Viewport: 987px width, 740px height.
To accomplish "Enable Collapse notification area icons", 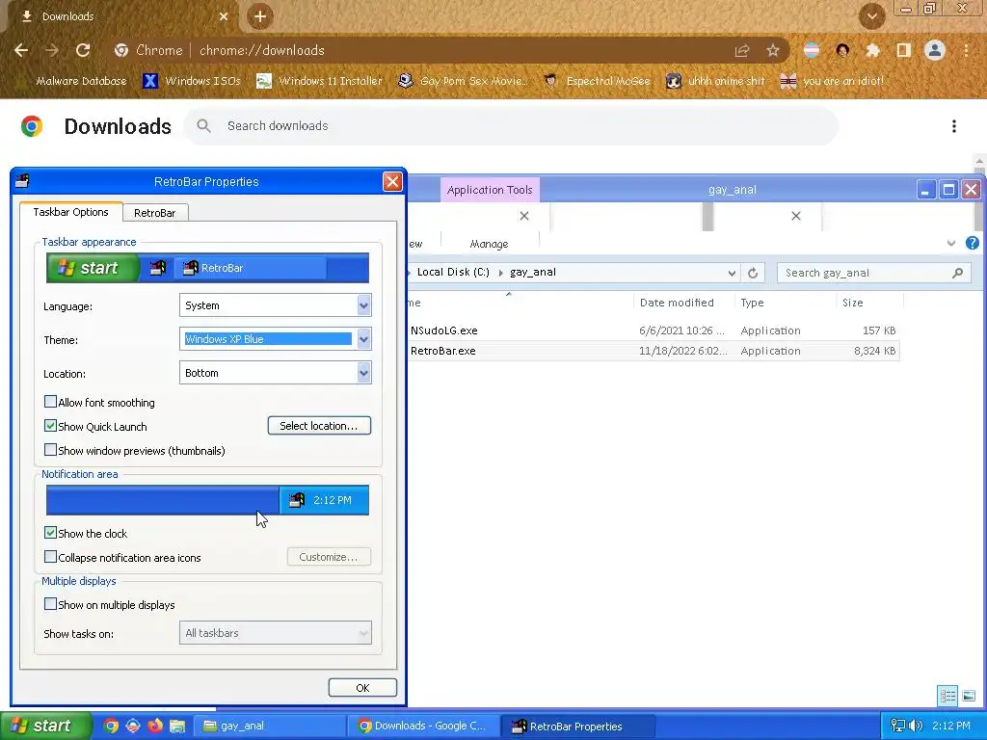I will (50, 556).
